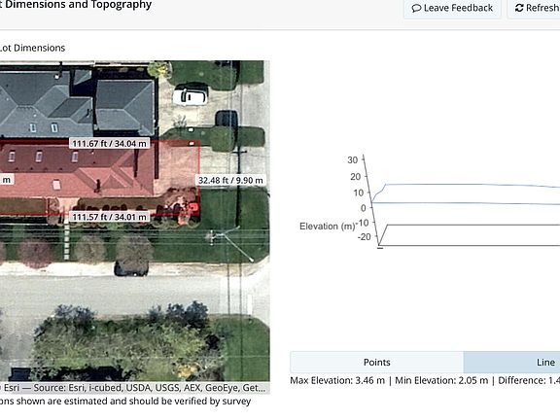This screenshot has height=420, width=560.
Task: Click the Max Elevation: 3.46 m text
Action: click(337, 380)
